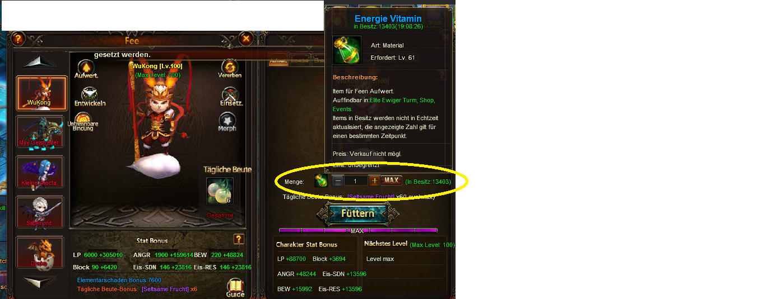Click the Stat Bonus help icon
This screenshot has width=762, height=299.
tap(239, 239)
